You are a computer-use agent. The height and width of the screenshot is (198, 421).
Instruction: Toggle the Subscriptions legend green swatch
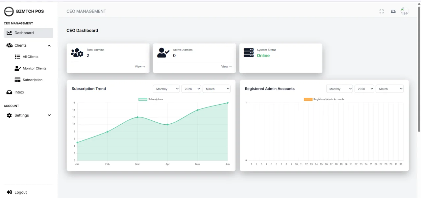pyautogui.click(x=143, y=99)
